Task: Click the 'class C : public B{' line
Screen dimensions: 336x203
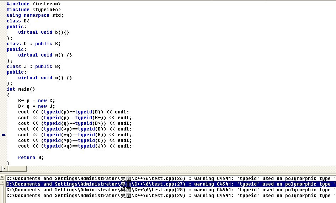Action: 34,43
